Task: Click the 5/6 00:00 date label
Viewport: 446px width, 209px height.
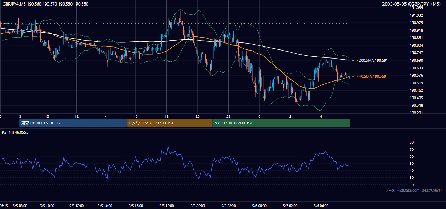Action: (x=259, y=206)
